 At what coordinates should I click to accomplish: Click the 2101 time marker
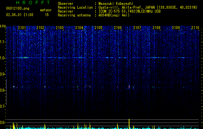[22, 28]
